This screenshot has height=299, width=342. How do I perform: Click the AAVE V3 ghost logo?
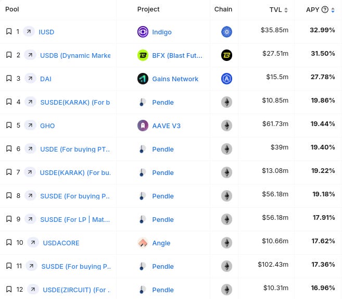[x=143, y=126]
